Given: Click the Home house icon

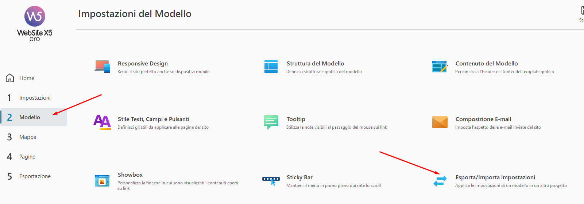Looking at the screenshot, I should [x=10, y=78].
